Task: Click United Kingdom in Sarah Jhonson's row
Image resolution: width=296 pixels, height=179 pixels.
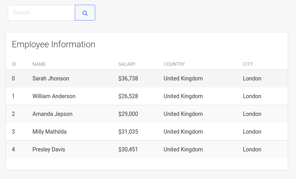Action: coord(183,78)
